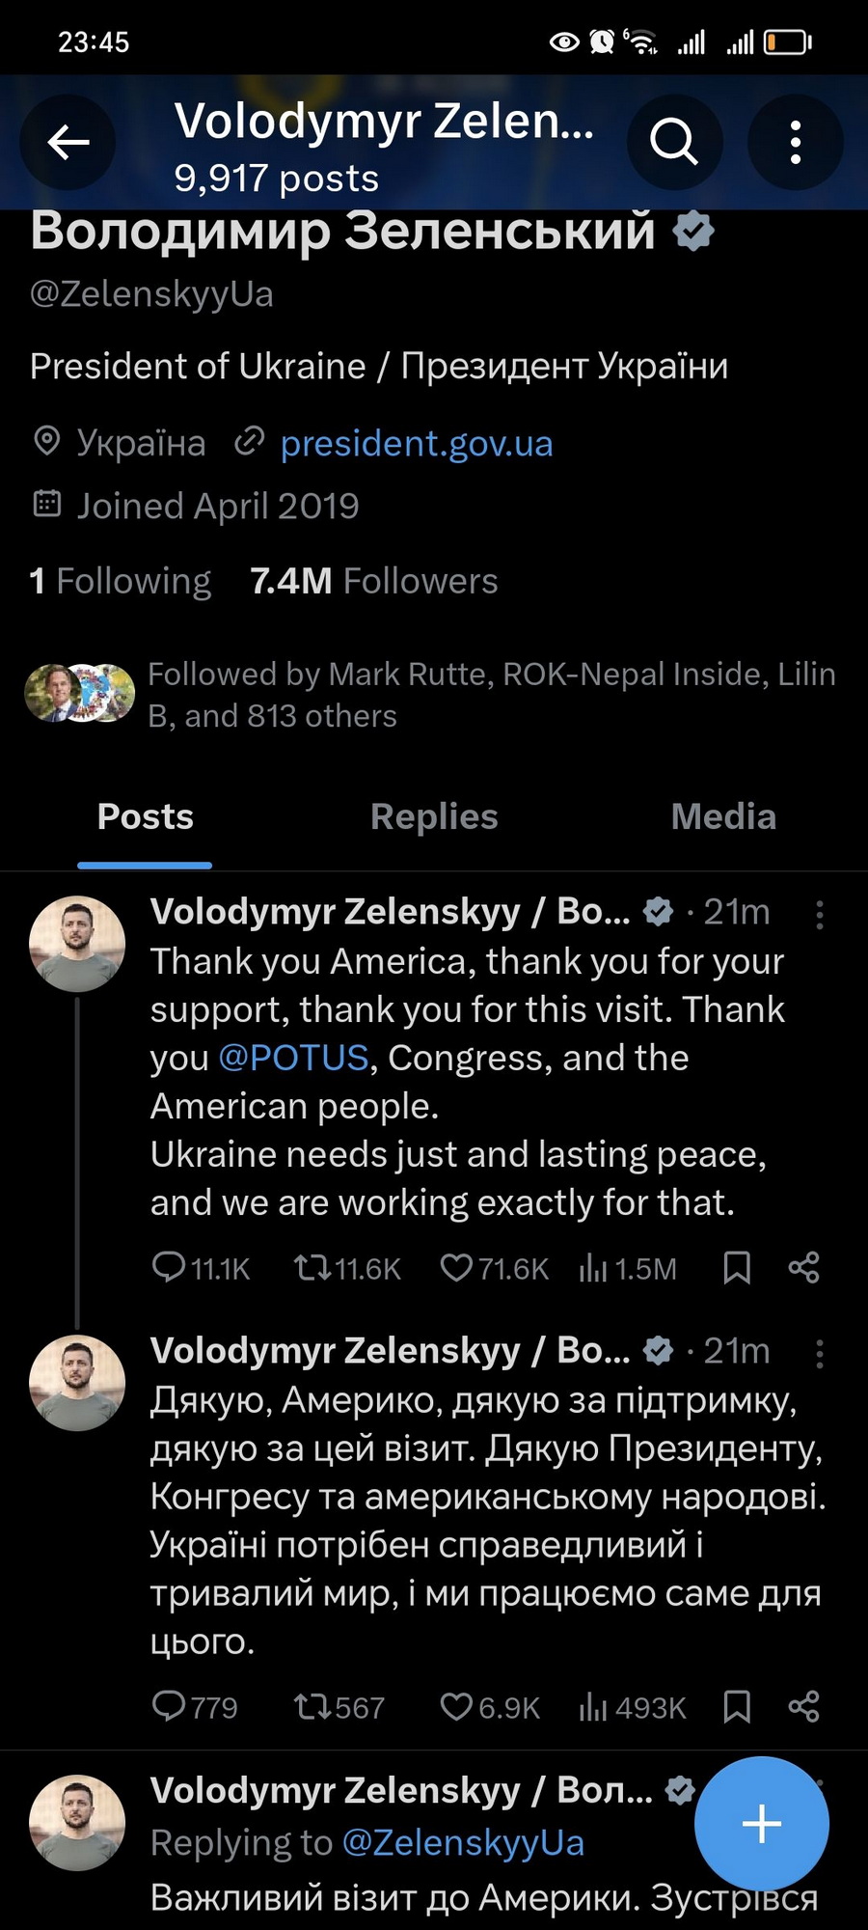Image resolution: width=868 pixels, height=1930 pixels.
Task: View analytics of the Ukrainian post
Action: [x=632, y=1707]
